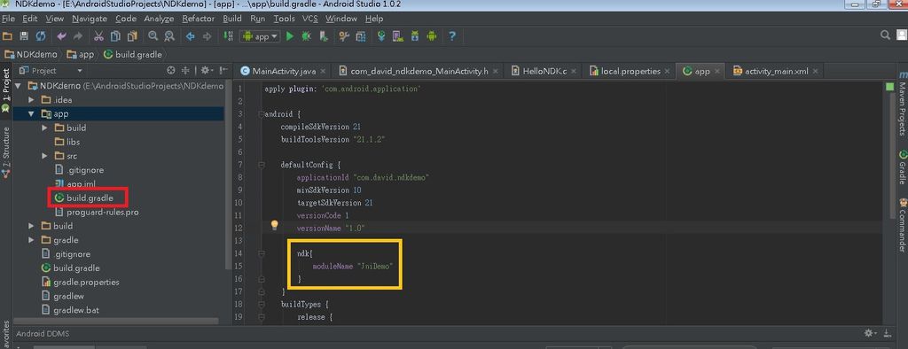This screenshot has width=908, height=349.
Task: Open the Project panel gear settings menu
Action: point(206,71)
